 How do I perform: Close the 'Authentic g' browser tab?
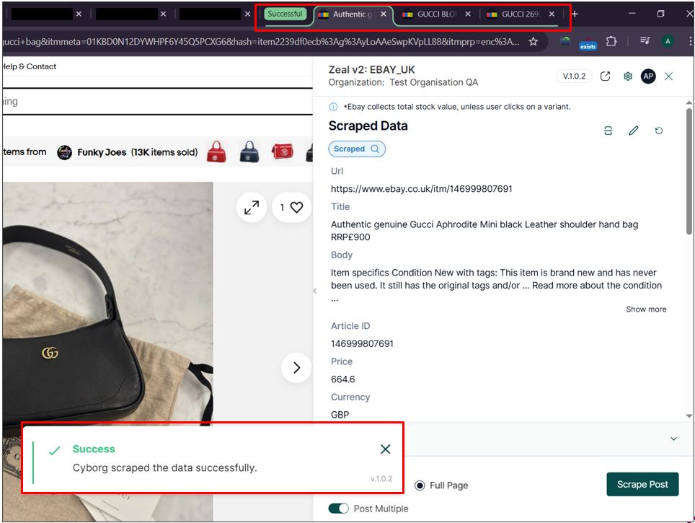(x=384, y=14)
